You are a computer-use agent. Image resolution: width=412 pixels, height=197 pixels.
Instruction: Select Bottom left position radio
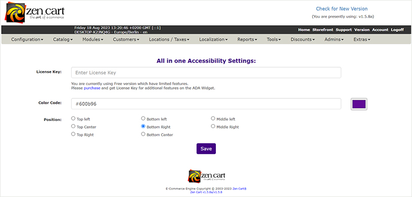[x=143, y=119]
